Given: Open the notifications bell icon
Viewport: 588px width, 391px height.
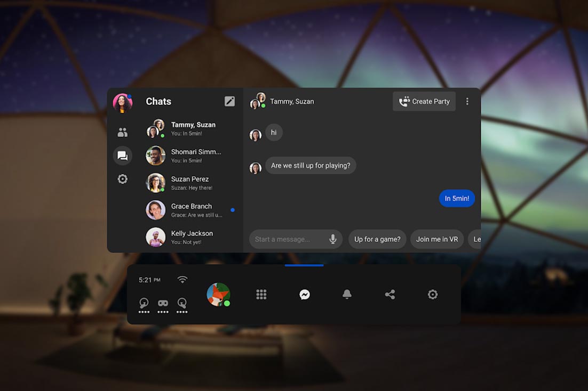Looking at the screenshot, I should click(x=347, y=294).
